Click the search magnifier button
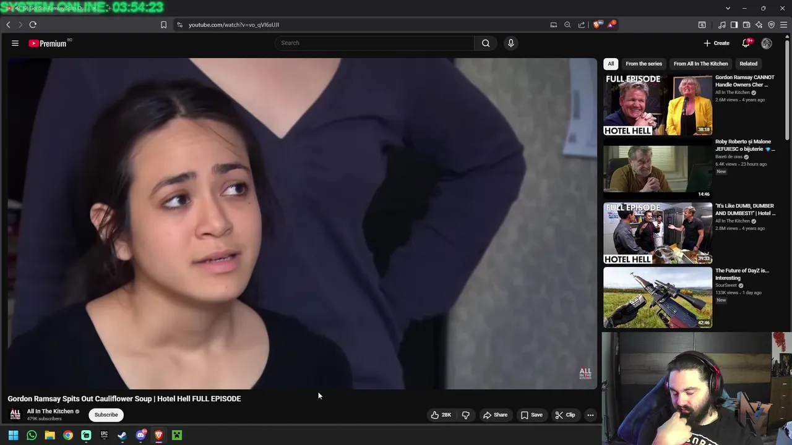792x445 pixels. pyautogui.click(x=486, y=43)
